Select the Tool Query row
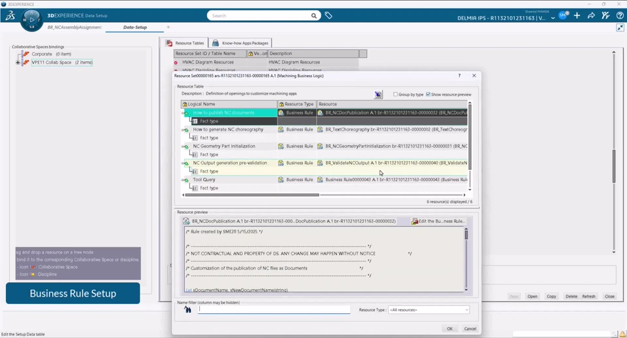This screenshot has width=627, height=338. (x=325, y=180)
